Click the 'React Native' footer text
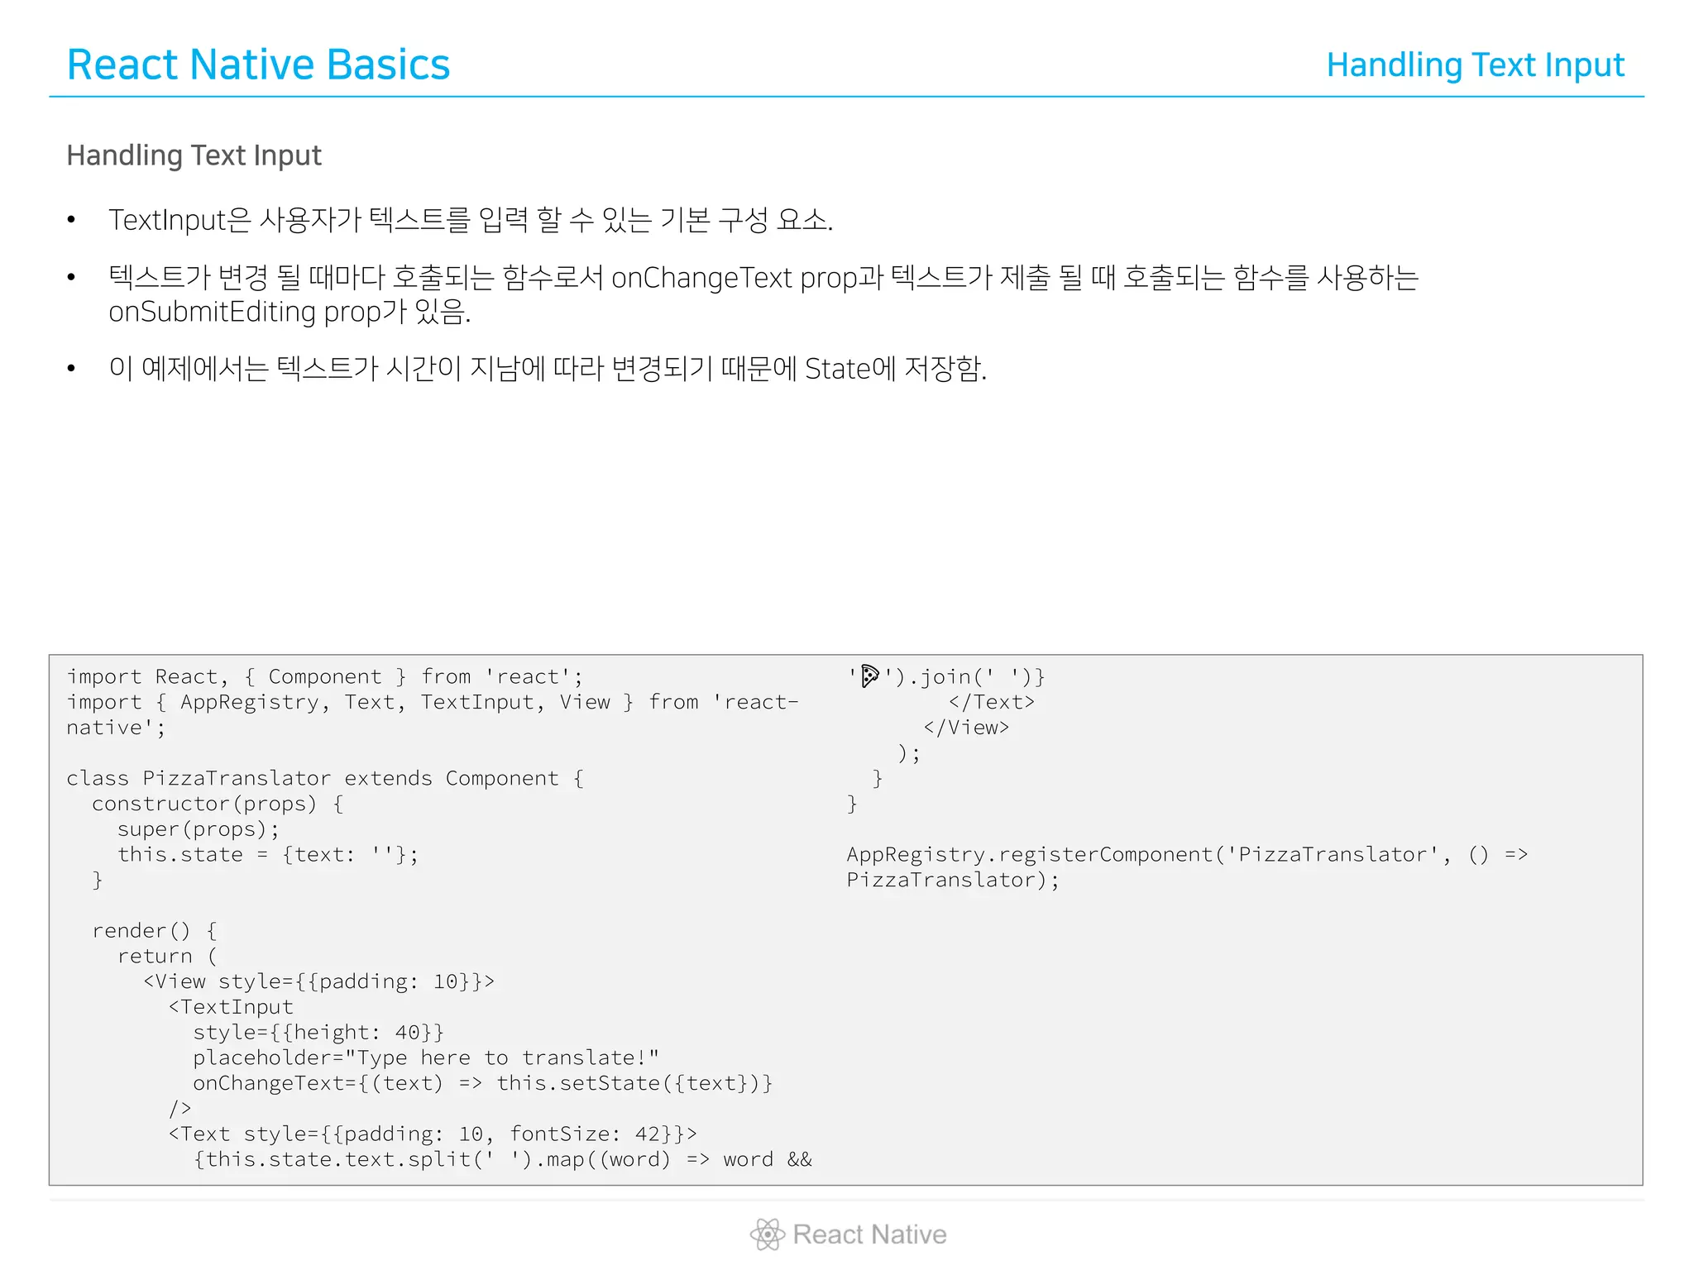This screenshot has height=1270, width=1694. point(869,1234)
